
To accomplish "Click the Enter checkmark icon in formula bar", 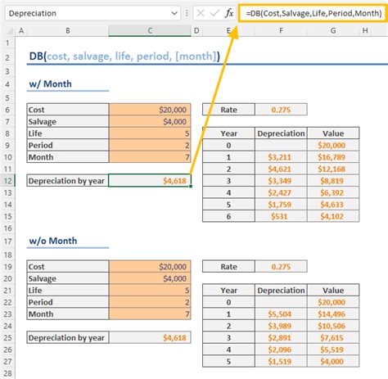I will [214, 13].
